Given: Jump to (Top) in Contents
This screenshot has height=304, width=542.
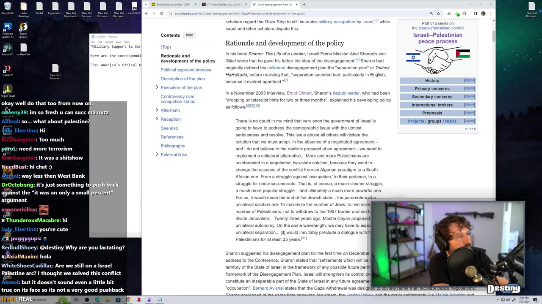Looking at the screenshot, I should (x=166, y=47).
